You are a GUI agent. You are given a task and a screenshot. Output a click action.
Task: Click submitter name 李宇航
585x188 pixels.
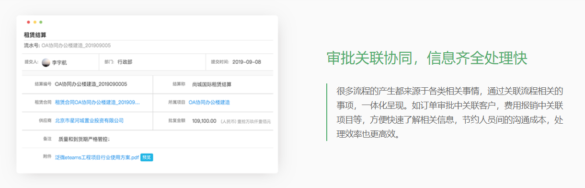(x=59, y=62)
